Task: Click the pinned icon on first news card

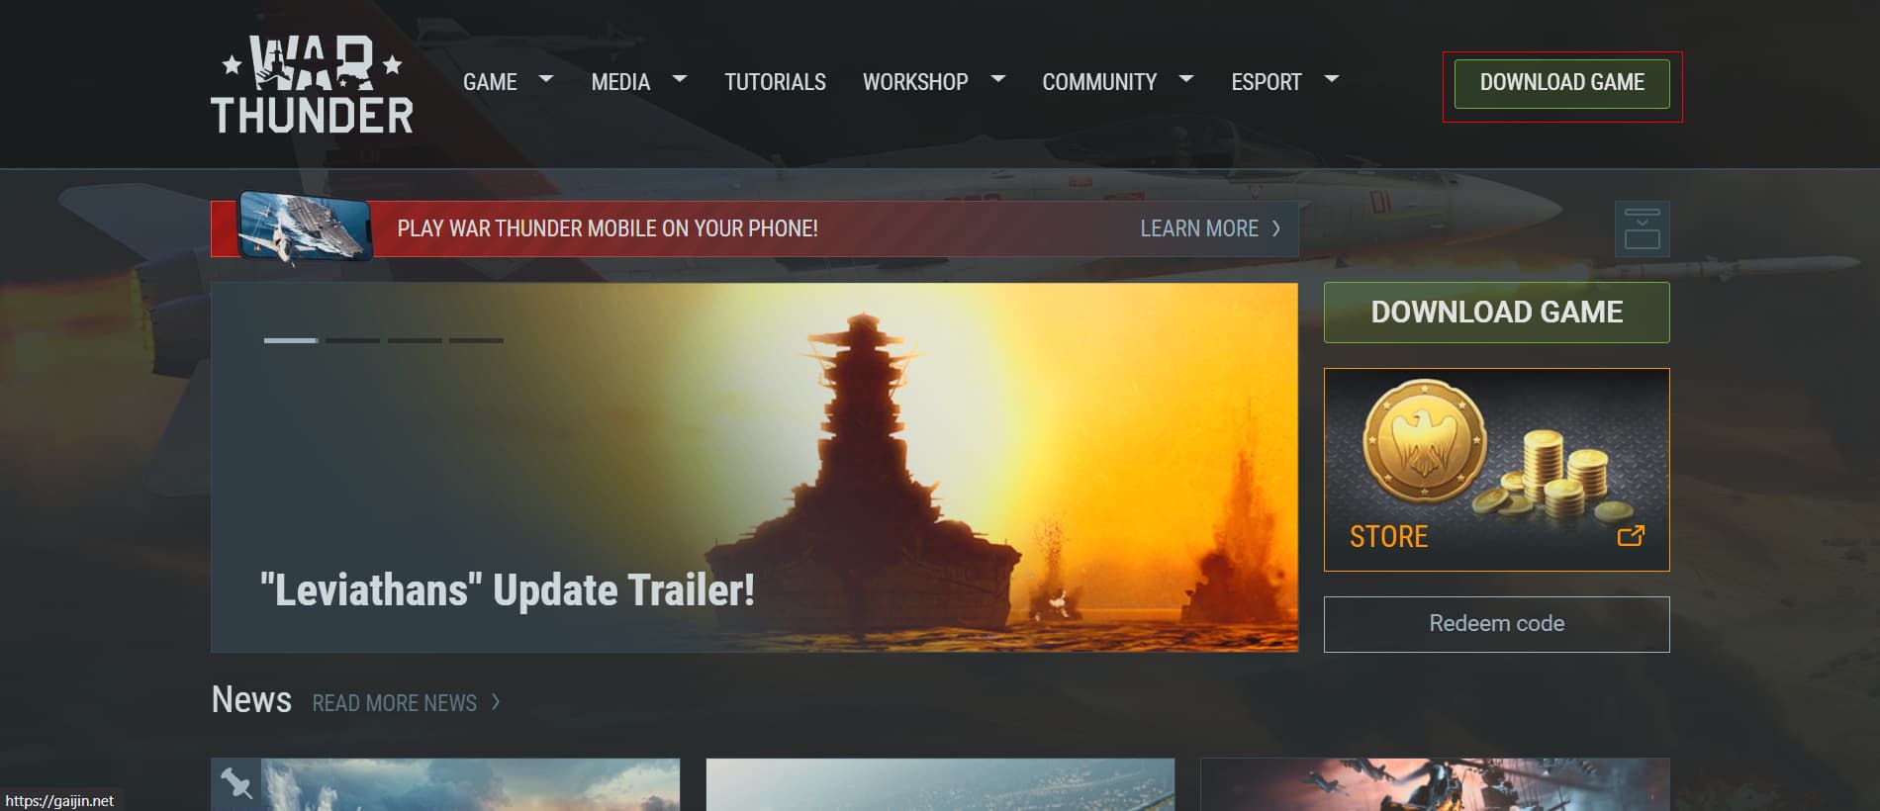Action: point(235,783)
